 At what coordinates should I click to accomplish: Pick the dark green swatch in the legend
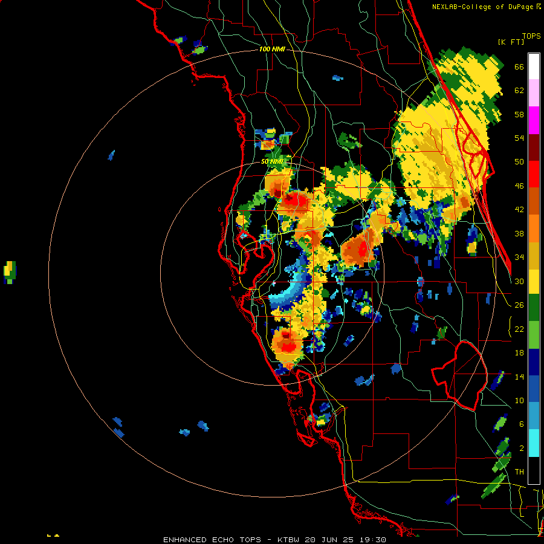534,308
